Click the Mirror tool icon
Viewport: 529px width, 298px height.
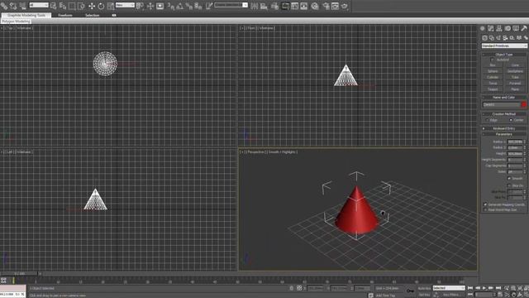(x=254, y=6)
